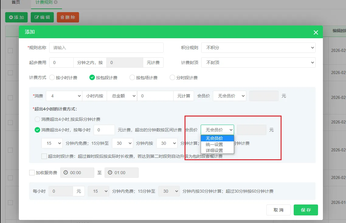Click the 添加 toolbar button with plus icon

[16, 17]
